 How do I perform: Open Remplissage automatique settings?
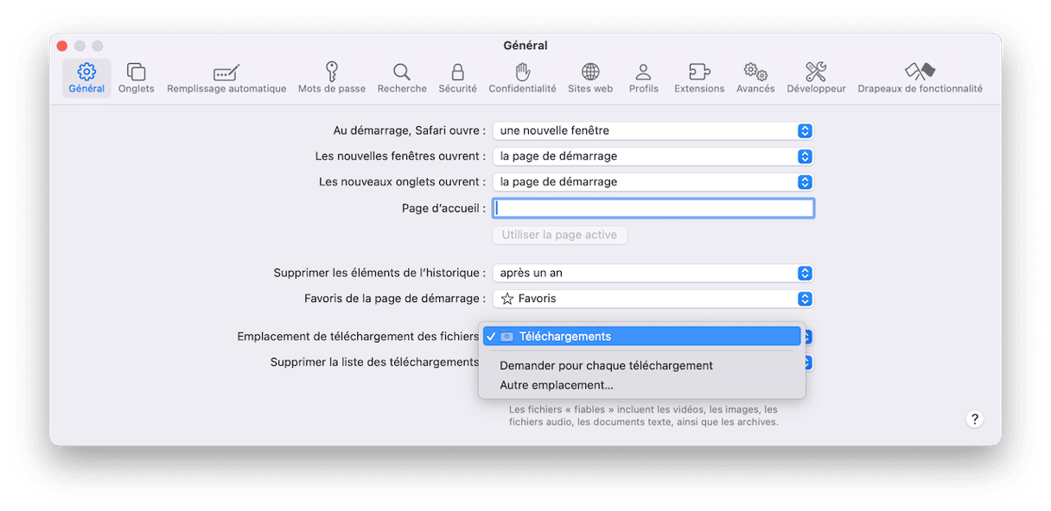coord(226,78)
